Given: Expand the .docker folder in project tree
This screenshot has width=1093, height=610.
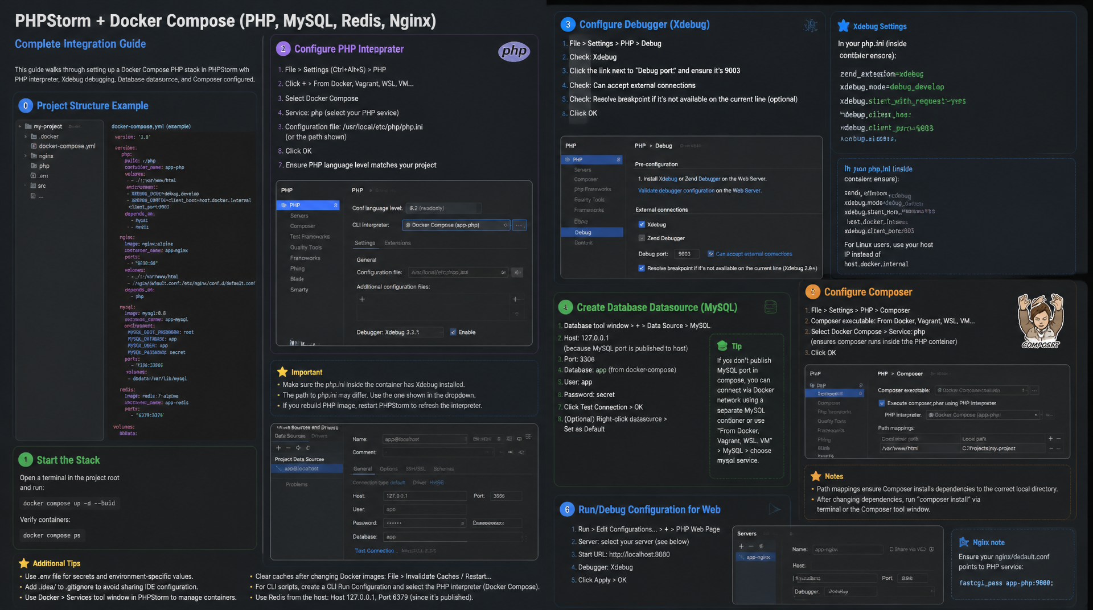Looking at the screenshot, I should point(26,137).
